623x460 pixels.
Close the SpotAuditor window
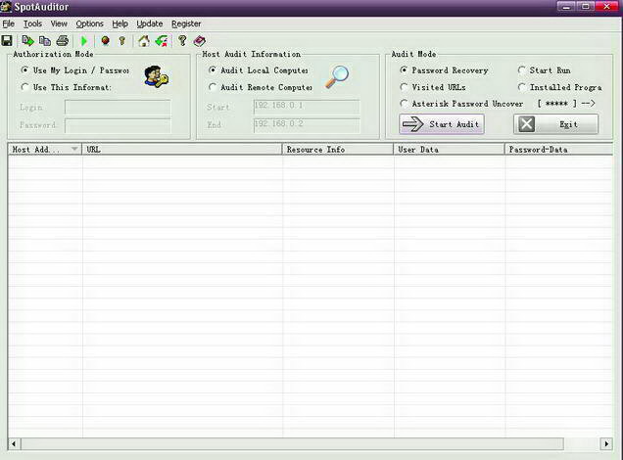coord(607,6)
